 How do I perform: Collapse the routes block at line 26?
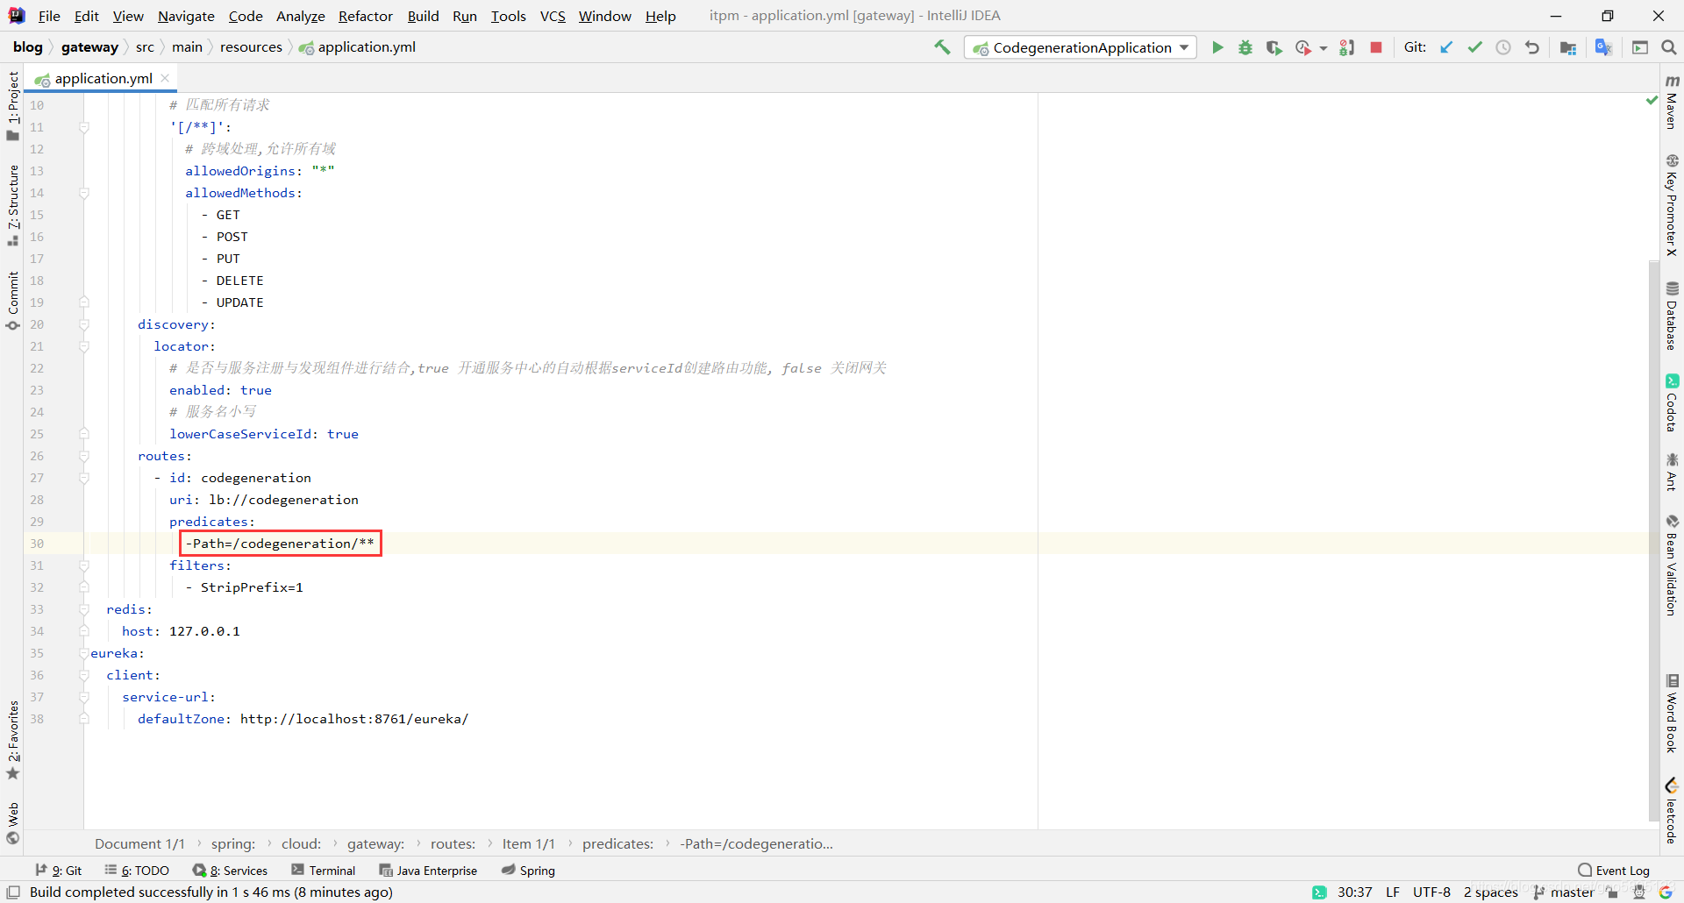click(x=84, y=456)
